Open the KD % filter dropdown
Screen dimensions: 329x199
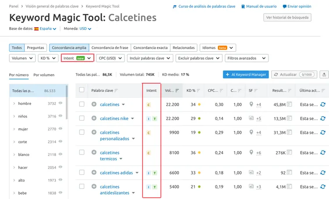(x=48, y=58)
